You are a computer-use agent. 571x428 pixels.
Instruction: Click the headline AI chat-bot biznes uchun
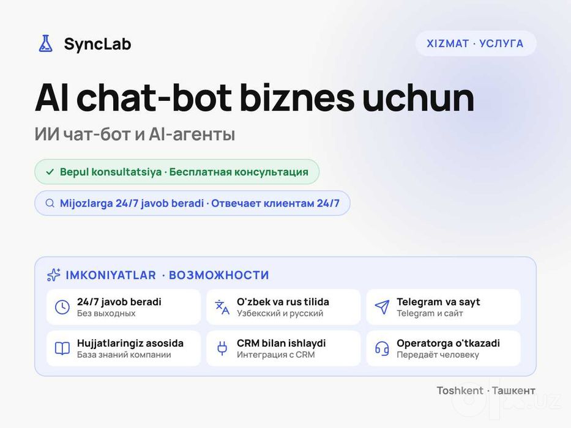click(255, 98)
